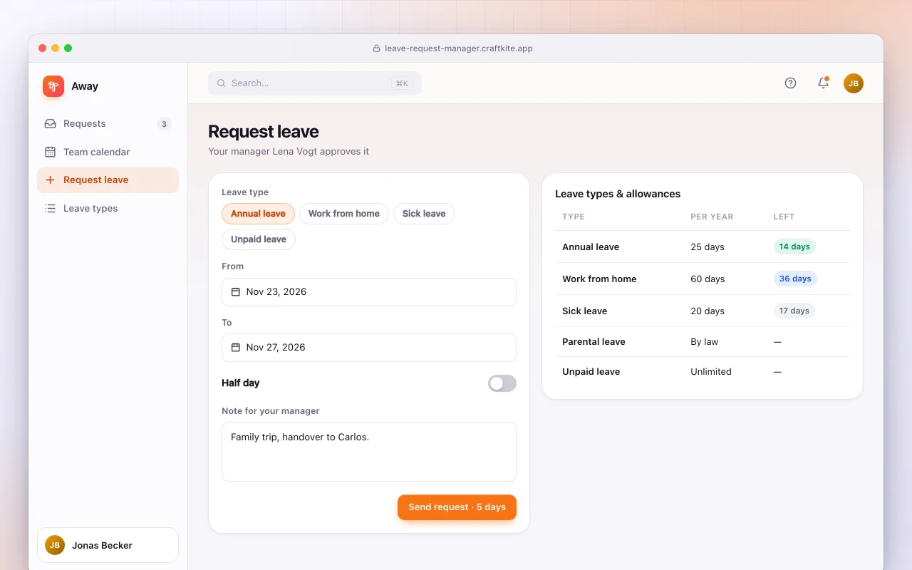Click the 25 days per year cell
912x570 pixels.
708,247
